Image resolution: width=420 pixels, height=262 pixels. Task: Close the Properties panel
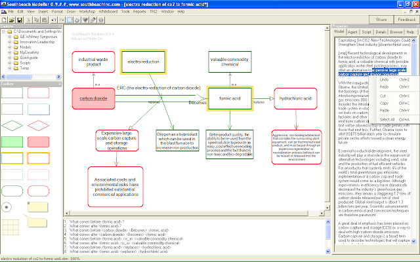(x=418, y=26)
